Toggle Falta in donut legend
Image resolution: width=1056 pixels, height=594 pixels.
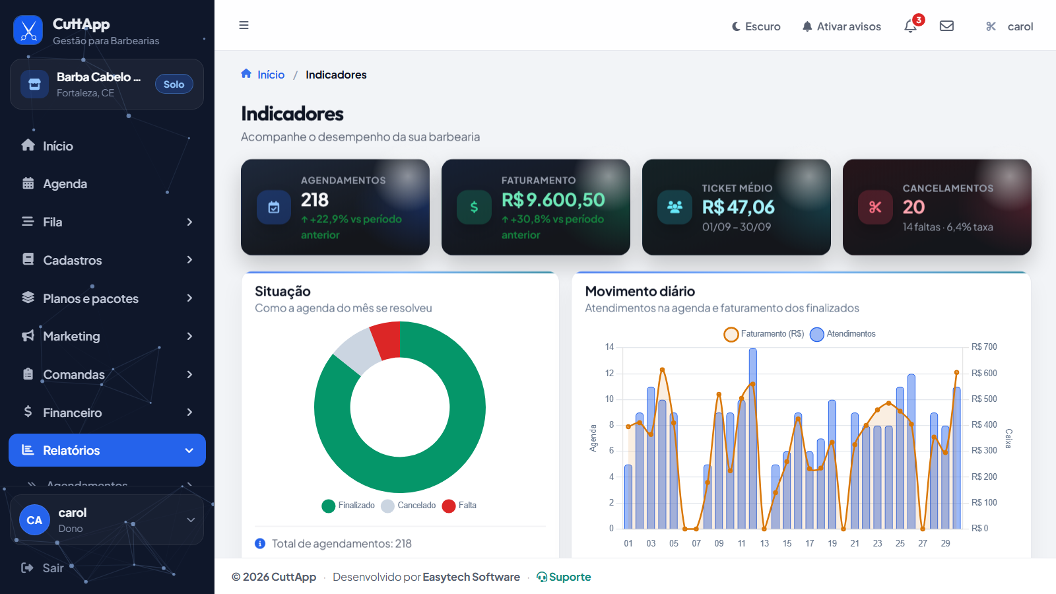click(459, 506)
